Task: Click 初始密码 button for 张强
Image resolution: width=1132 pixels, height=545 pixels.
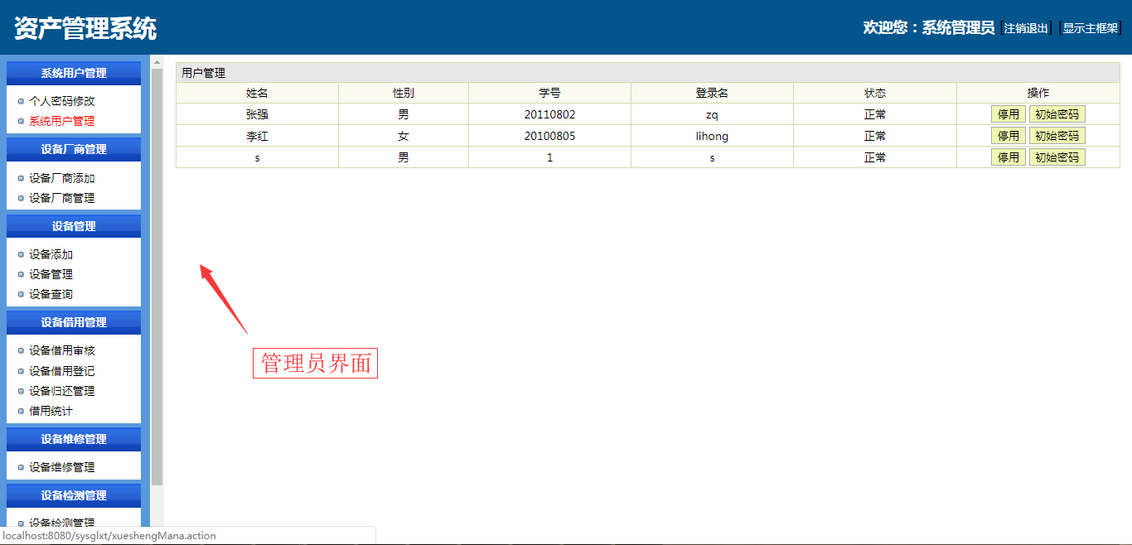Action: [x=1057, y=114]
